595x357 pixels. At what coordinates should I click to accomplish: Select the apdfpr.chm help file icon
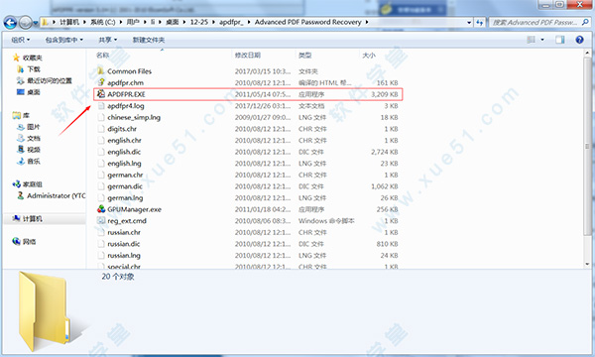[101, 82]
